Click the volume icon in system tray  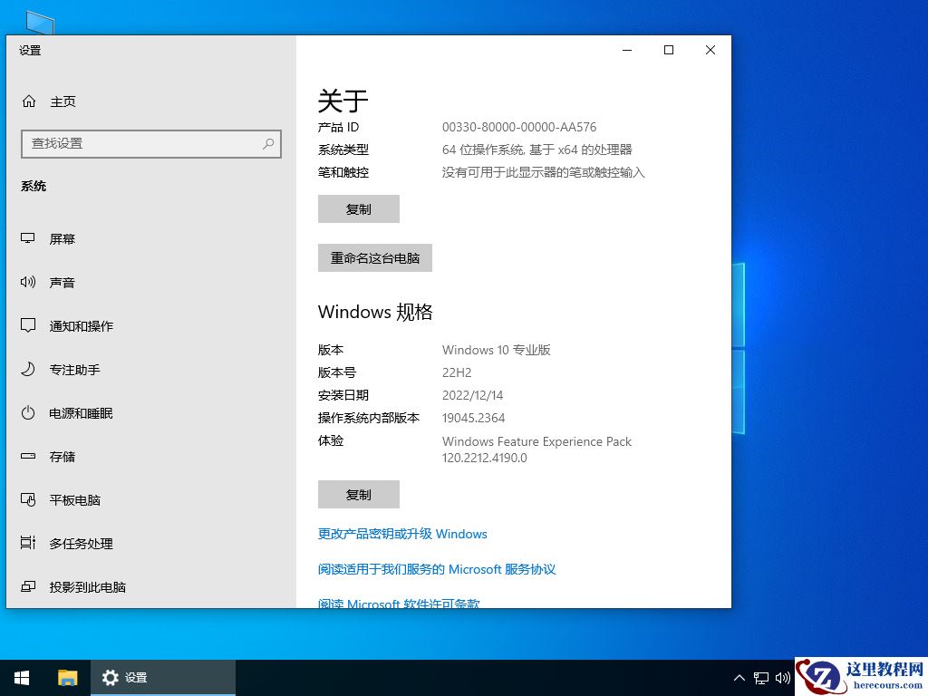click(x=782, y=677)
